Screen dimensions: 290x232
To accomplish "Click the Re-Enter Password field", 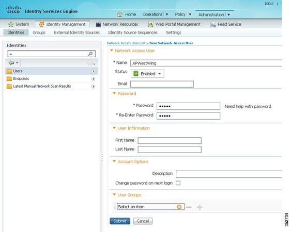I will (188, 116).
